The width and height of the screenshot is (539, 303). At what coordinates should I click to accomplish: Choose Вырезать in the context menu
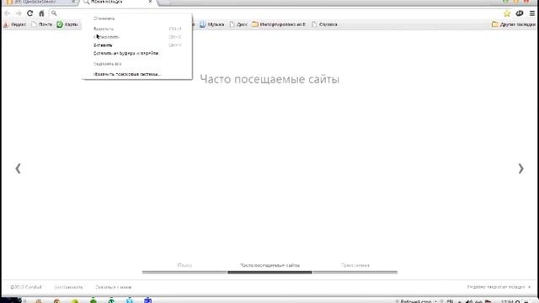137,29
